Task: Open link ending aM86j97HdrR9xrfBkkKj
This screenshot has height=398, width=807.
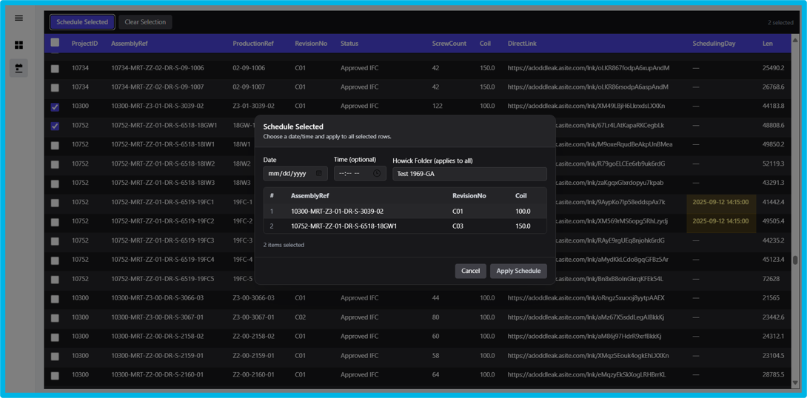Action: (584, 337)
